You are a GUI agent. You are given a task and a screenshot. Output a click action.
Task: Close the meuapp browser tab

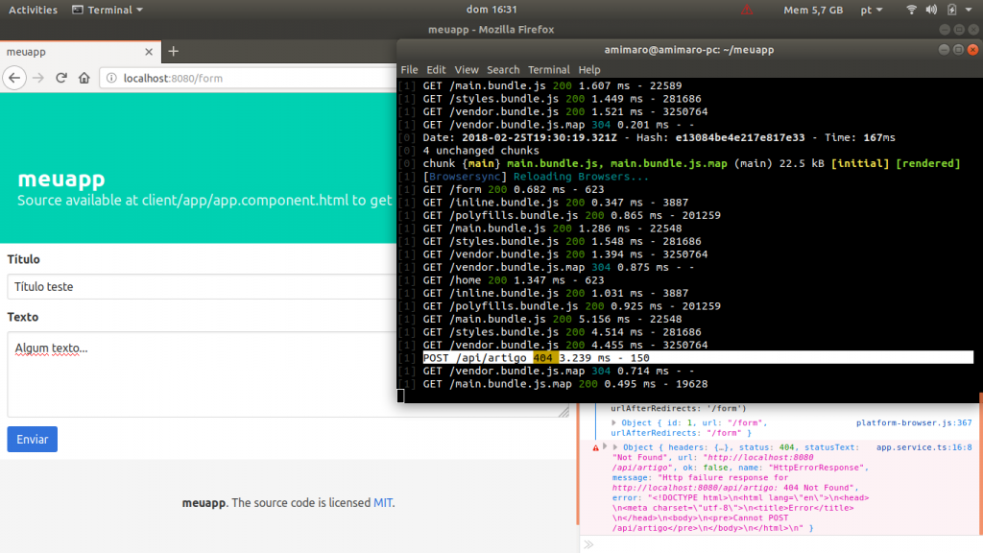[x=148, y=52]
